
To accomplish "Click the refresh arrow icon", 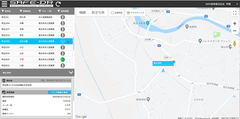I will [x=58, y=4].
